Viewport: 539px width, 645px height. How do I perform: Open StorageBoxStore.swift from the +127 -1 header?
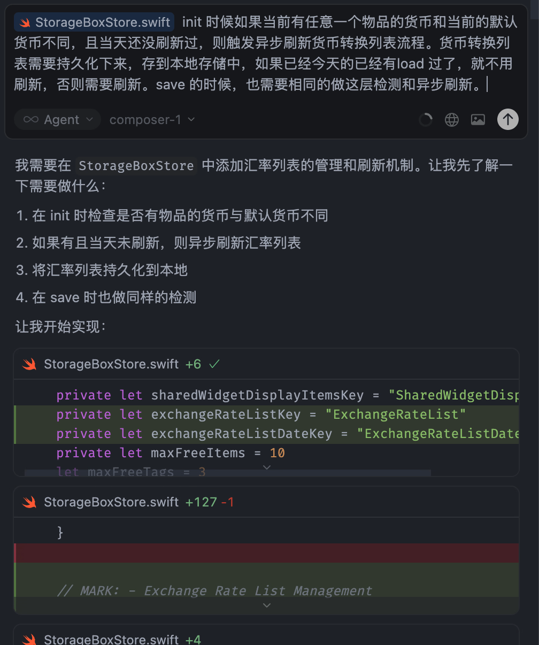click(x=111, y=502)
